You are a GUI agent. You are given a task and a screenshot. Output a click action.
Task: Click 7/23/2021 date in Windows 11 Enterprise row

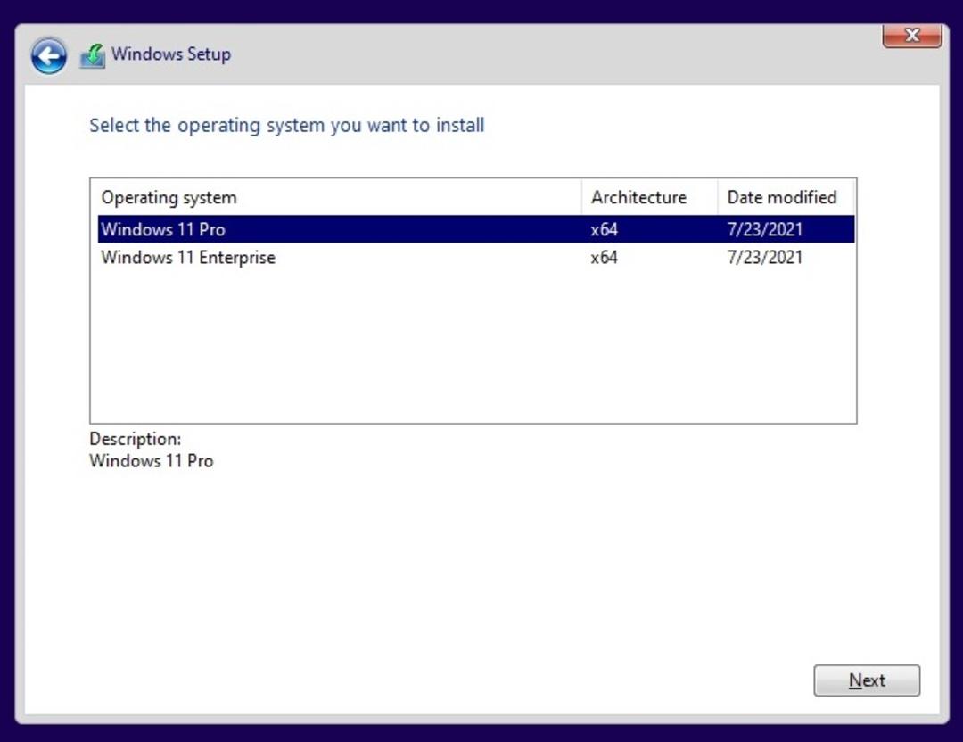(765, 257)
